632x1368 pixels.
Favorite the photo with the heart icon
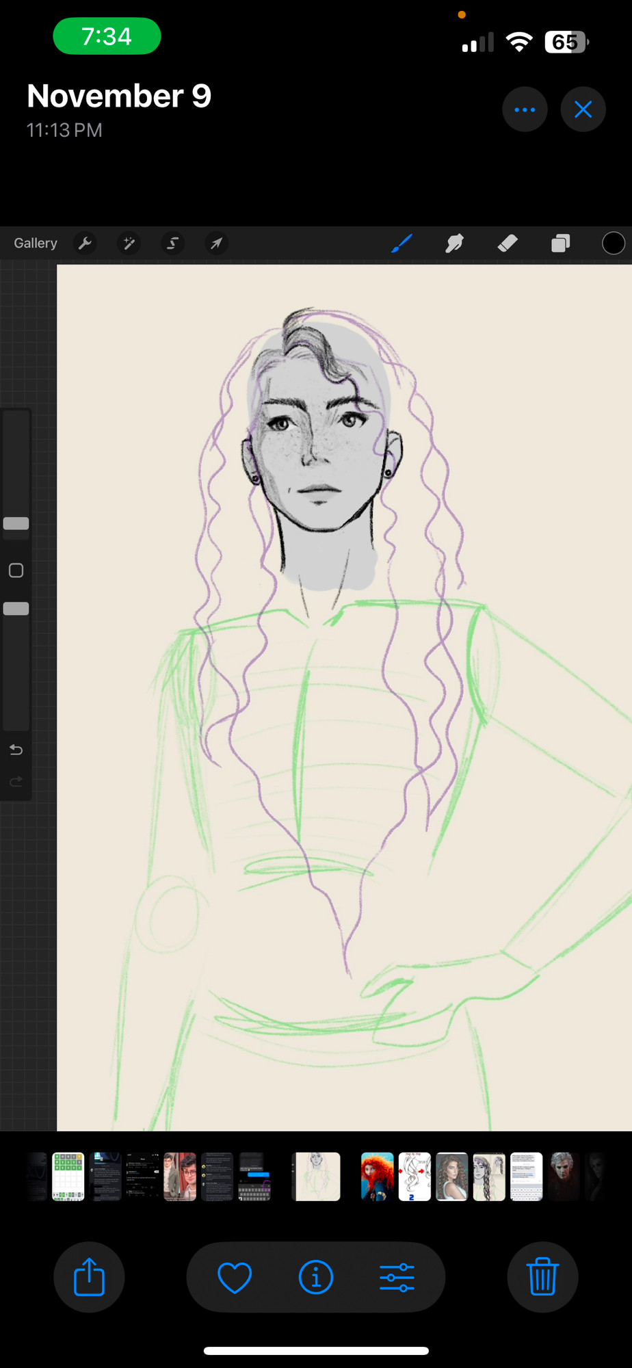pos(235,1277)
